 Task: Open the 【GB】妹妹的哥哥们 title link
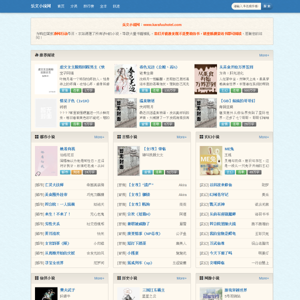click(x=237, y=101)
